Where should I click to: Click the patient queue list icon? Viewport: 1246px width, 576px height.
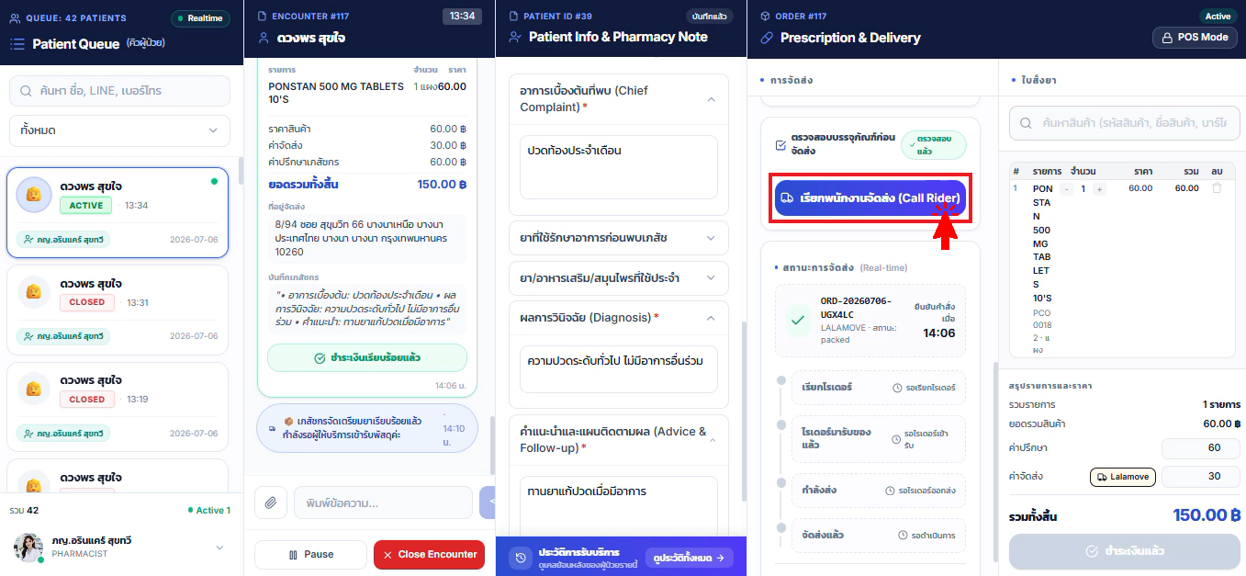pos(17,43)
